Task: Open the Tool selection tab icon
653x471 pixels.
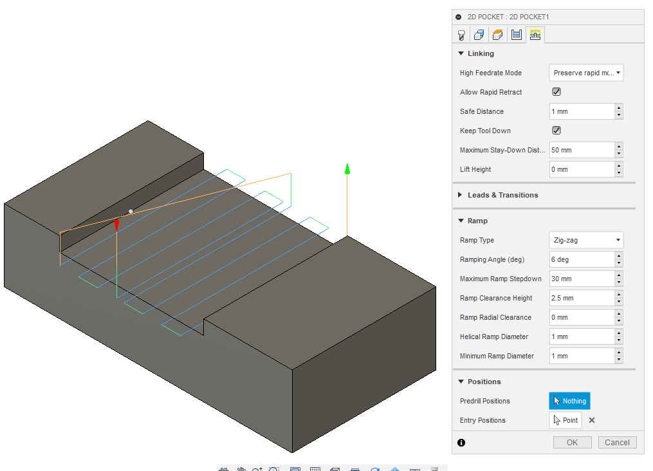Action: click(x=461, y=35)
